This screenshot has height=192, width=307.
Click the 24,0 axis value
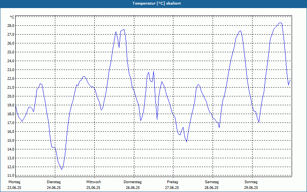[11, 61]
